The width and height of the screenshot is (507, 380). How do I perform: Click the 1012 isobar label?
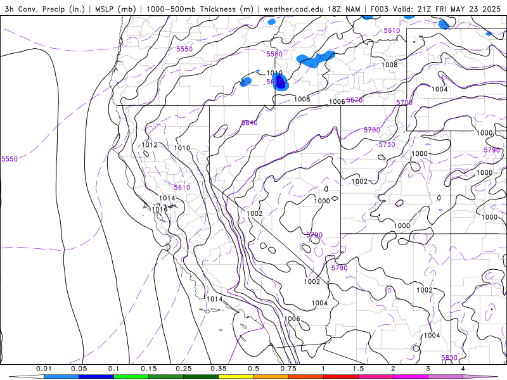click(150, 145)
